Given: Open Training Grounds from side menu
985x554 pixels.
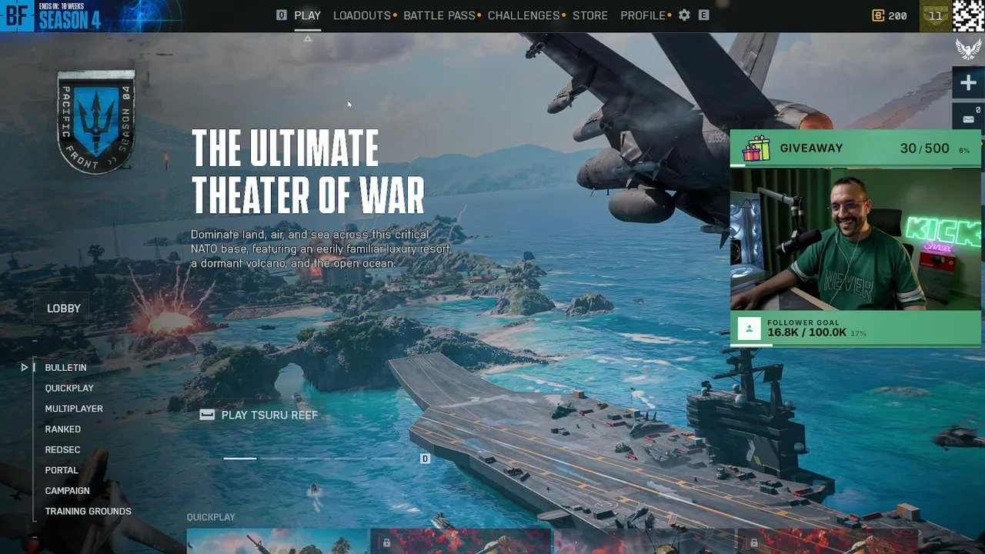Looking at the screenshot, I should point(88,512).
